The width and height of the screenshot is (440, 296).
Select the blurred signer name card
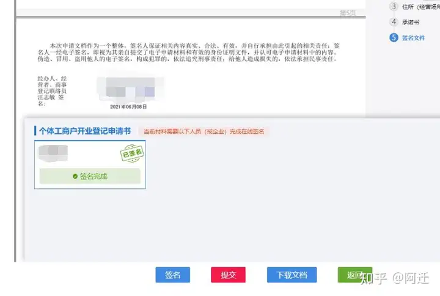coord(90,165)
